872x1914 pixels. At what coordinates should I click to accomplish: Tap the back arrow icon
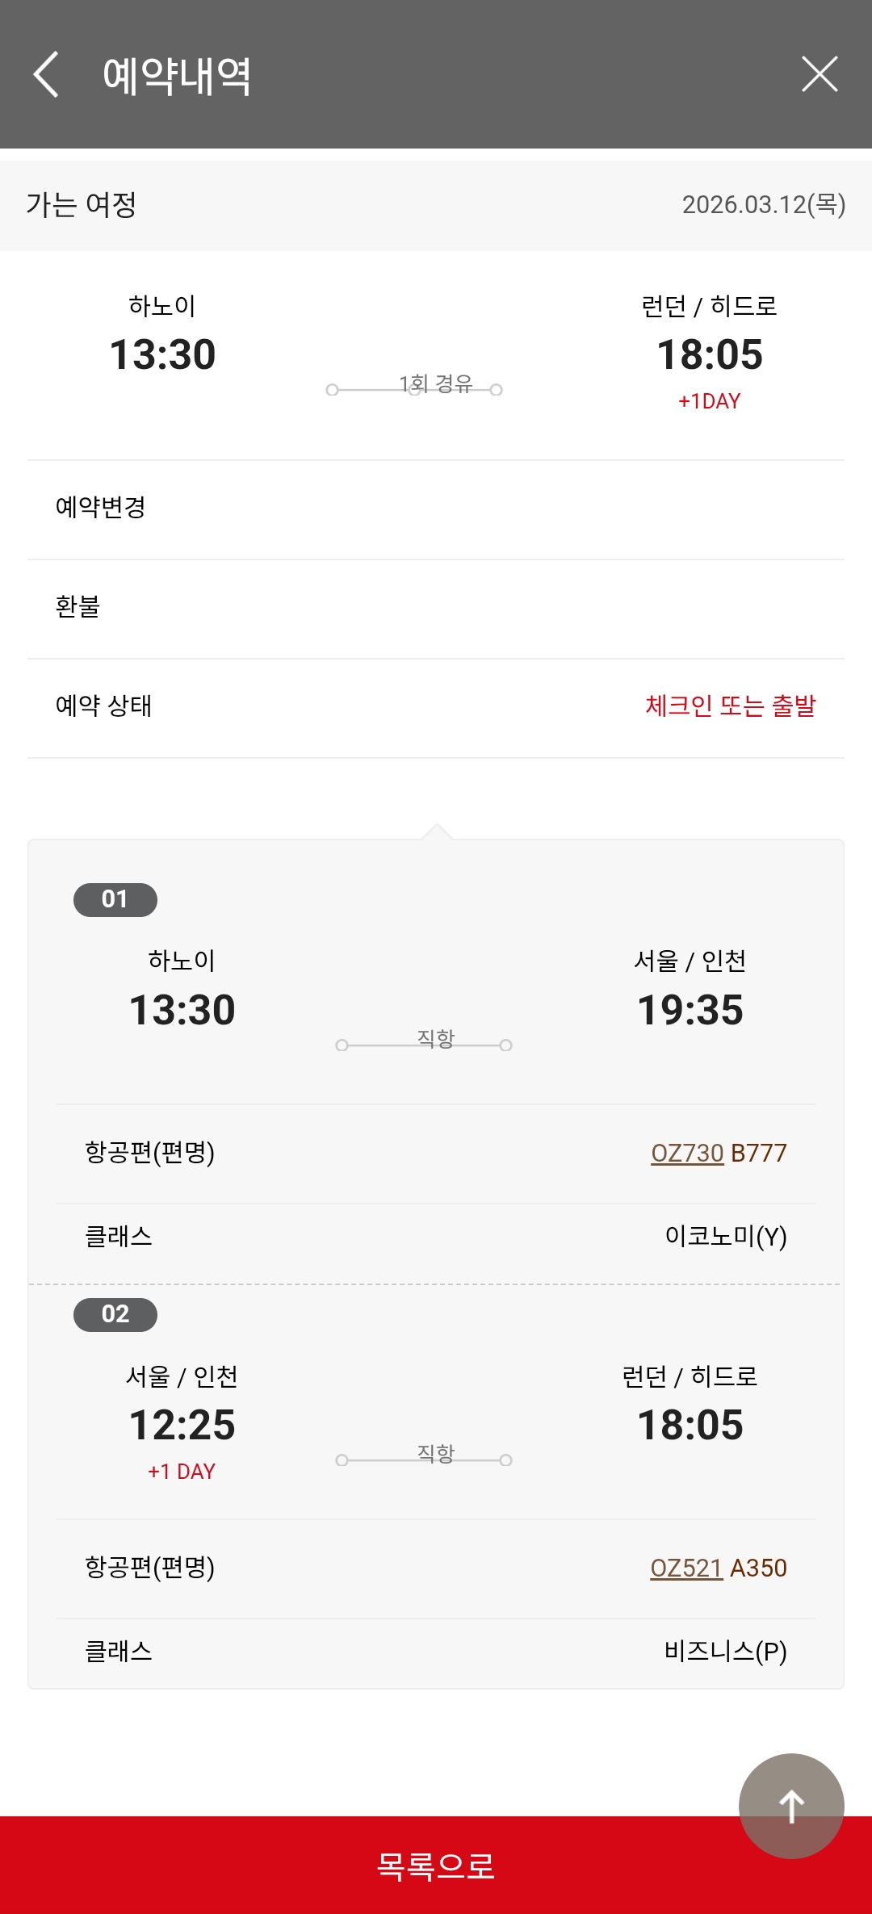[x=46, y=74]
